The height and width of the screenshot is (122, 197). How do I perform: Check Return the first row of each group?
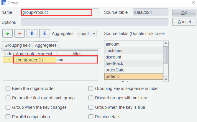tap(8, 98)
